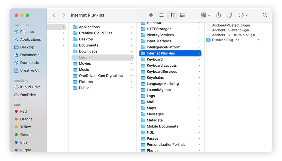
Task: Select the Movies folder
Action: tap(103, 64)
